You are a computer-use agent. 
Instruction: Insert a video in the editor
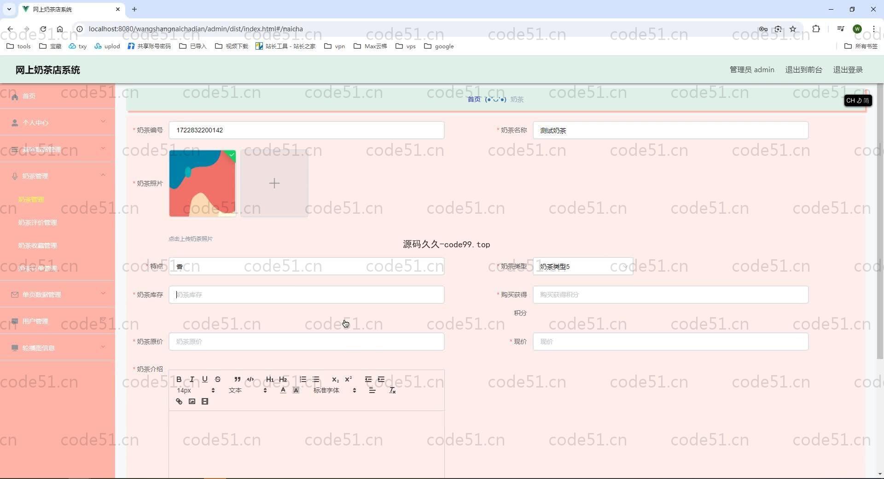tap(205, 401)
